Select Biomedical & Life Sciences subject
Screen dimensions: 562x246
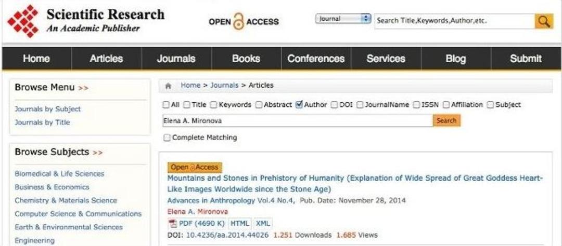pyautogui.click(x=59, y=174)
